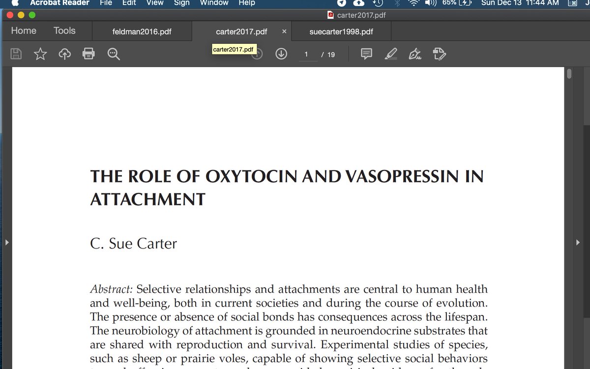Switch to the feldman2016.pdf tab
The height and width of the screenshot is (369, 590).
tap(142, 31)
